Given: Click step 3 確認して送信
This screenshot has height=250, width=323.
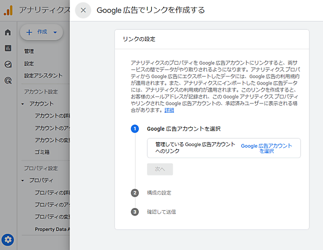Looking at the screenshot, I should pos(161,212).
